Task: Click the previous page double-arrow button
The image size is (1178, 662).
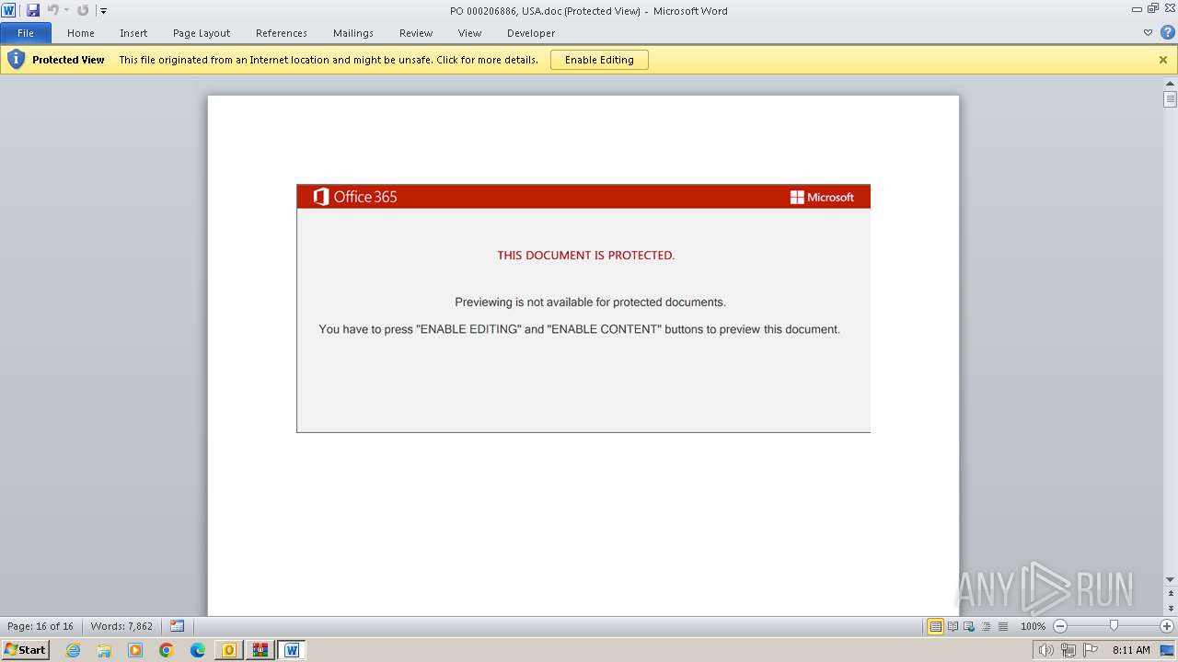Action: click(1170, 591)
